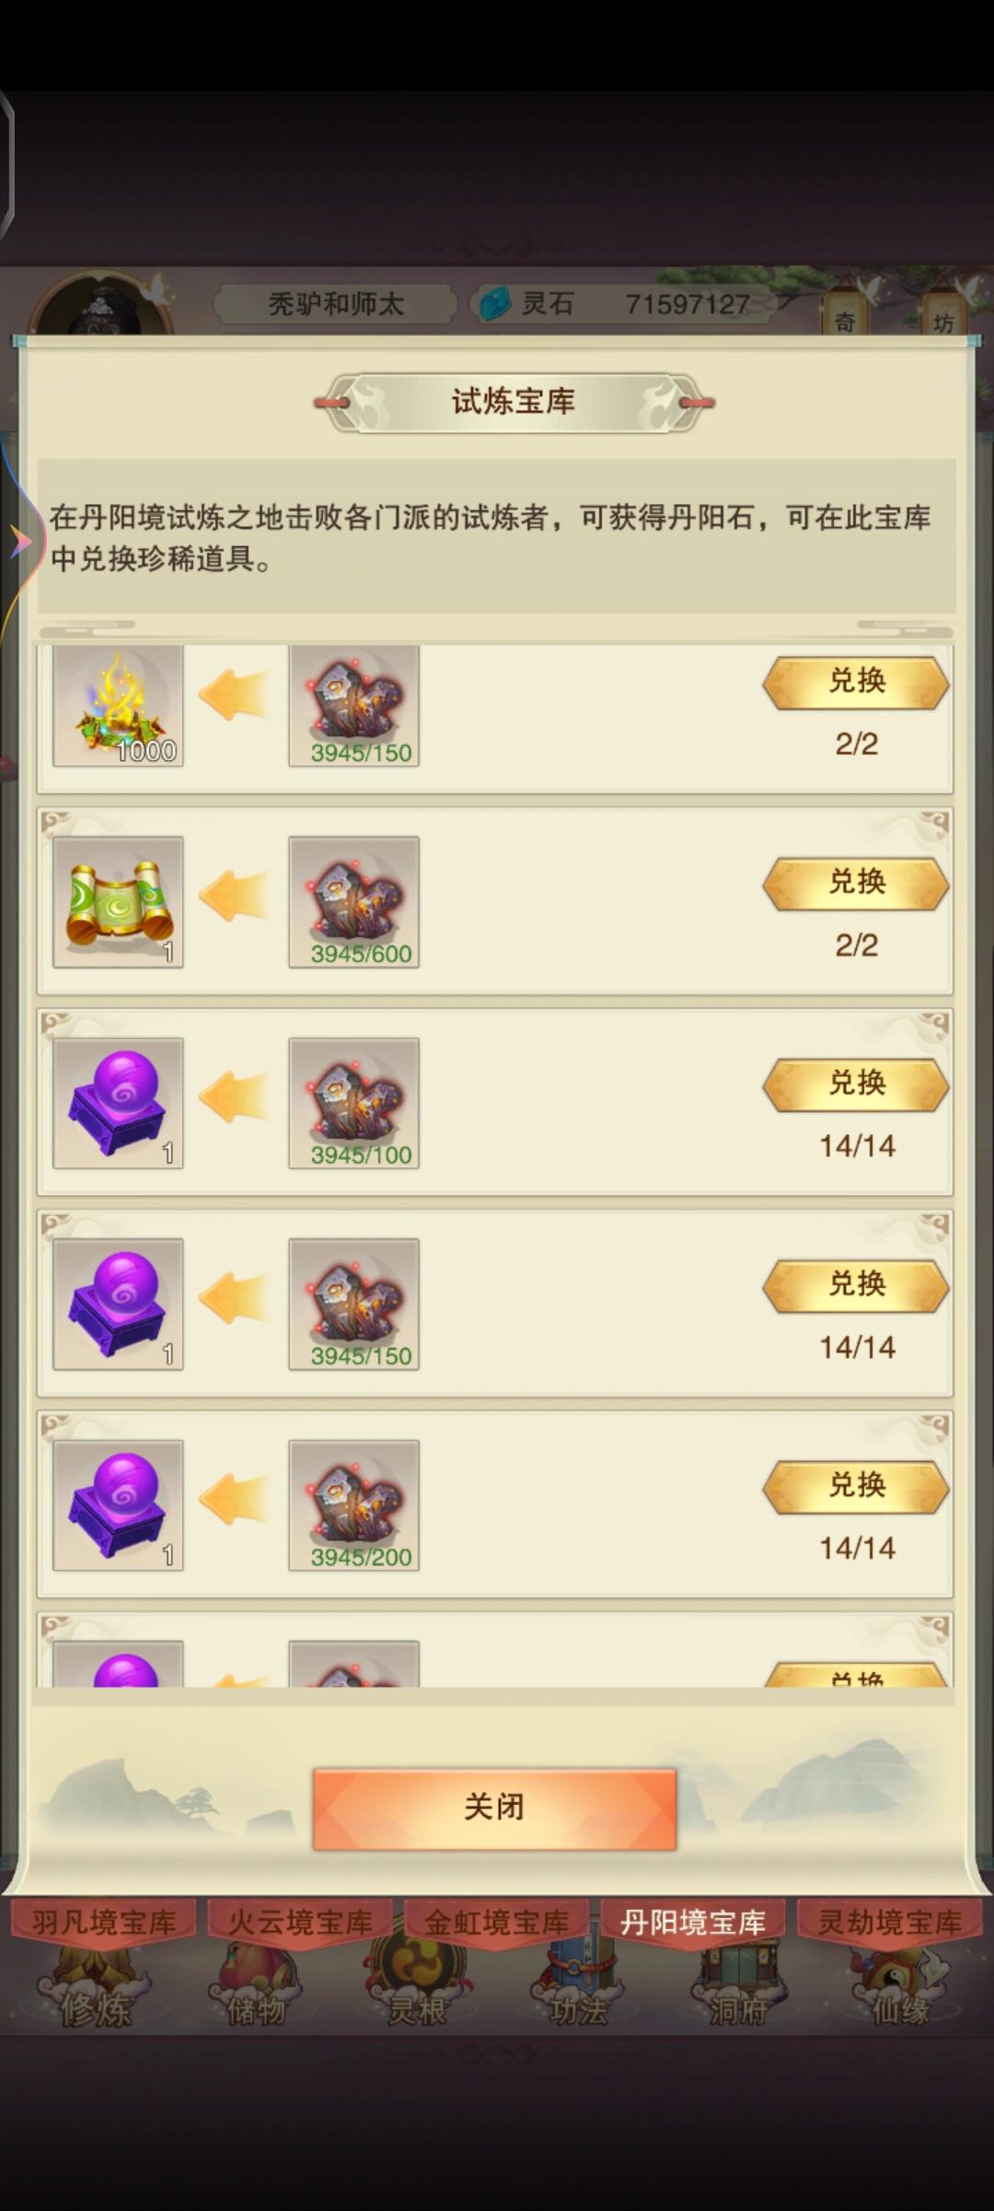Click 兑换 for the flame item
This screenshot has height=2211, width=994.
click(856, 683)
